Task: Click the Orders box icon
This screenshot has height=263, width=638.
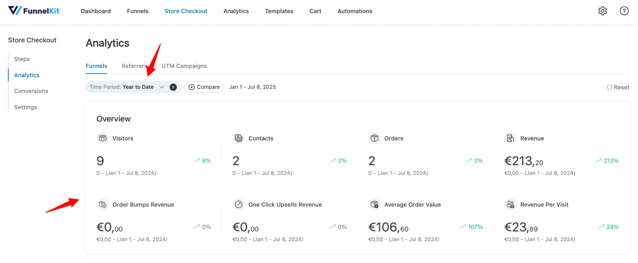Action: 374,138
